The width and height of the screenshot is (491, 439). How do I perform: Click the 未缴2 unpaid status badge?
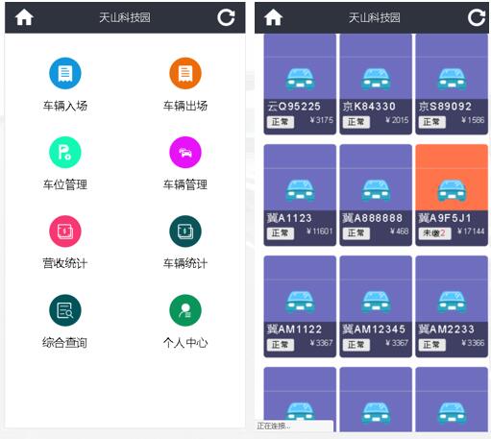pos(434,233)
